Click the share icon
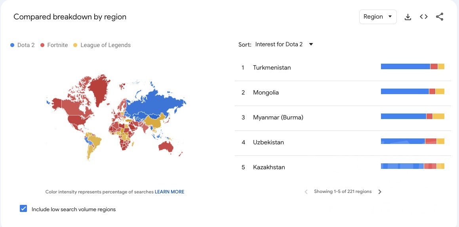Image resolution: width=459 pixels, height=227 pixels. [440, 17]
